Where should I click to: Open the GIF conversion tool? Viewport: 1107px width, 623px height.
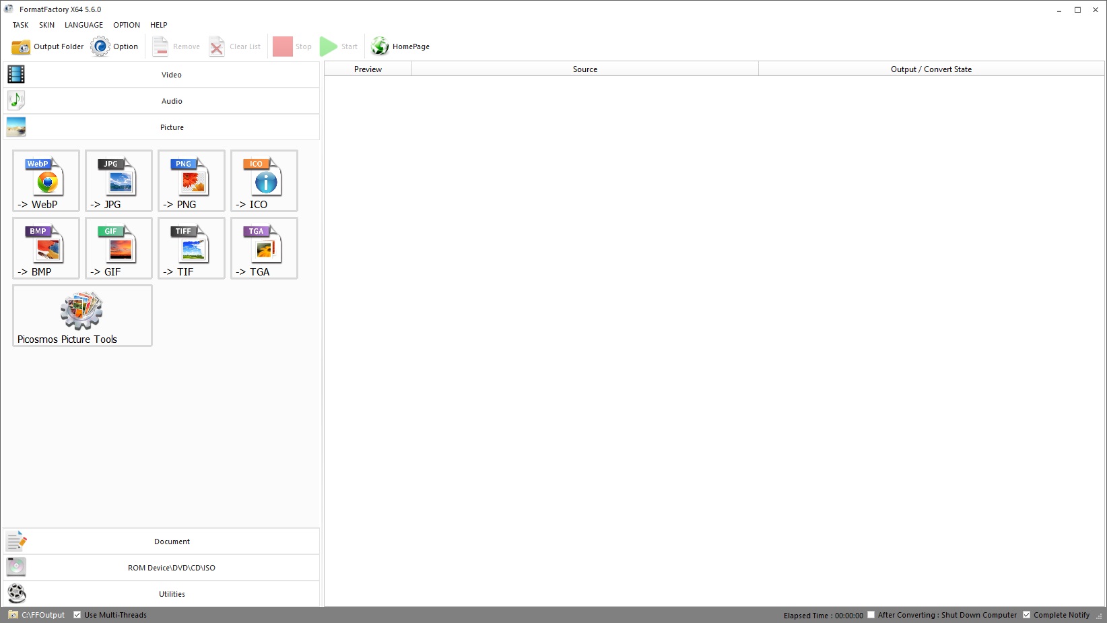click(x=119, y=248)
